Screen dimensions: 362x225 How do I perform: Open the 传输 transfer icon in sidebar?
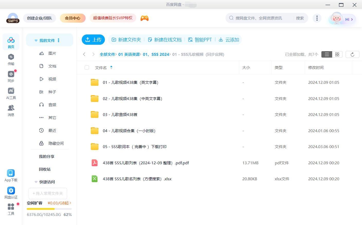point(11,57)
